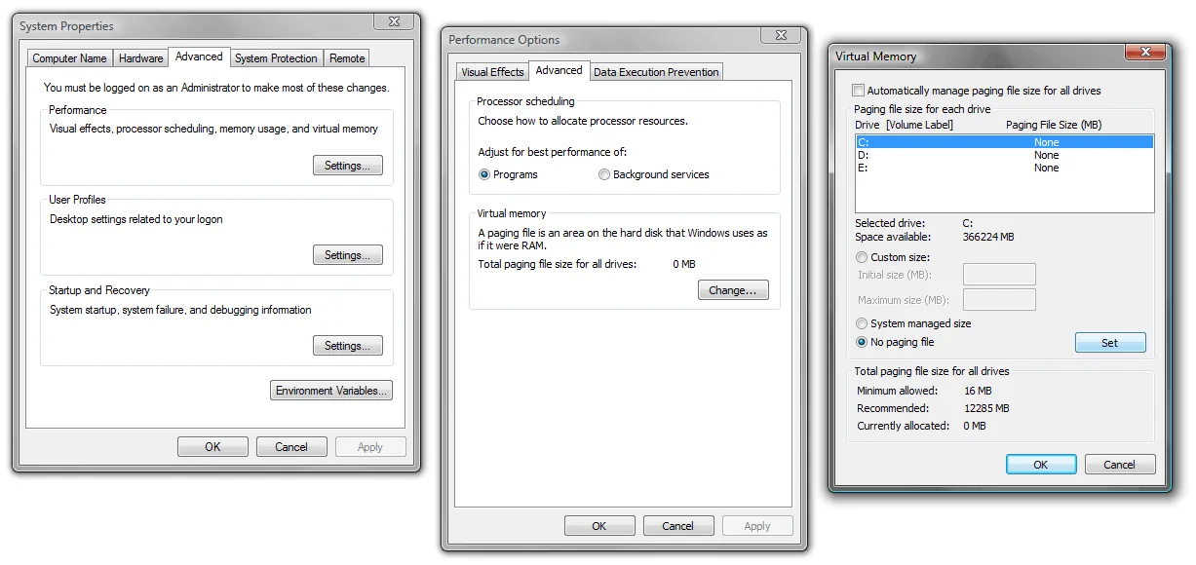Screen dimensions: 1196x565
Task: Click the Currently allocated 0 MB value
Action: tap(975, 426)
